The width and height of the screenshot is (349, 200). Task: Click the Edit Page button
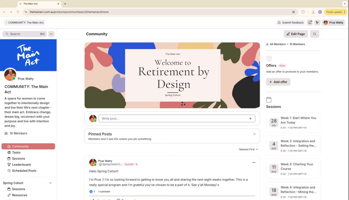point(296,34)
